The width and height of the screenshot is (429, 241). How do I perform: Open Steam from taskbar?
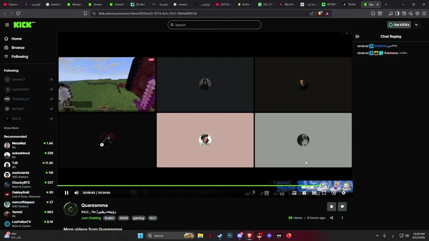tap(220, 236)
